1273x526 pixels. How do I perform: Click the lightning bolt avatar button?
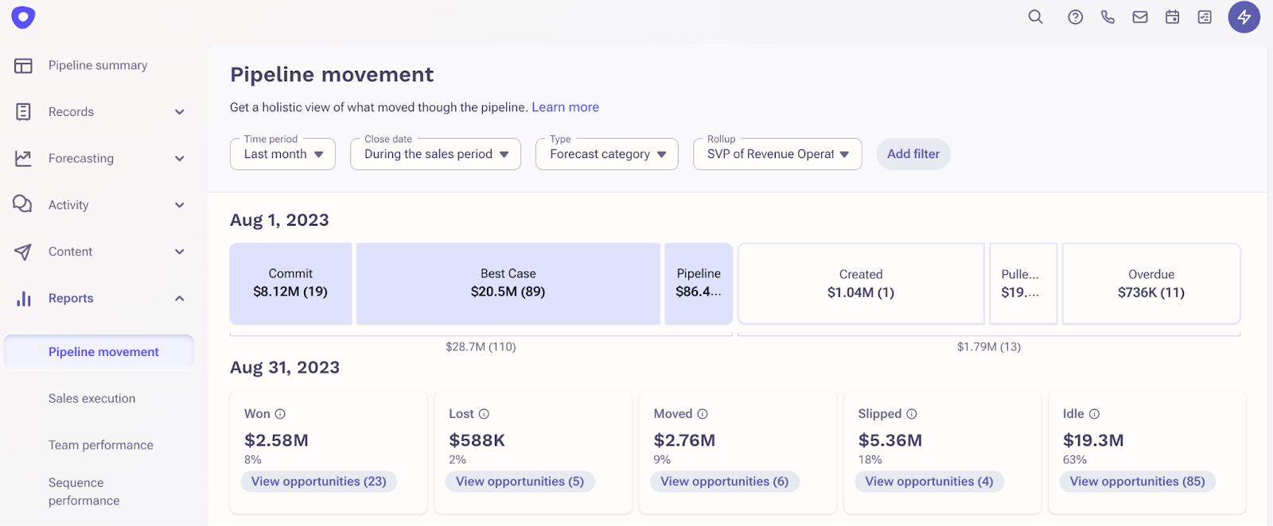coord(1244,17)
